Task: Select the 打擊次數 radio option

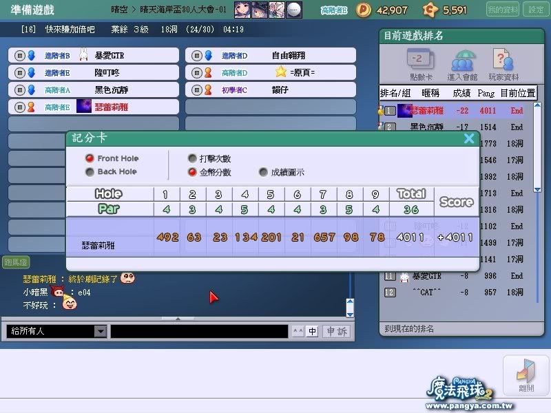Action: [192, 158]
